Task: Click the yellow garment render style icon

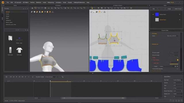Action: pyautogui.click(x=42, y=12)
